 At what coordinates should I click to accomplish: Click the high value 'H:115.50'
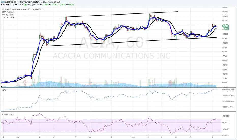[x=53, y=5]
